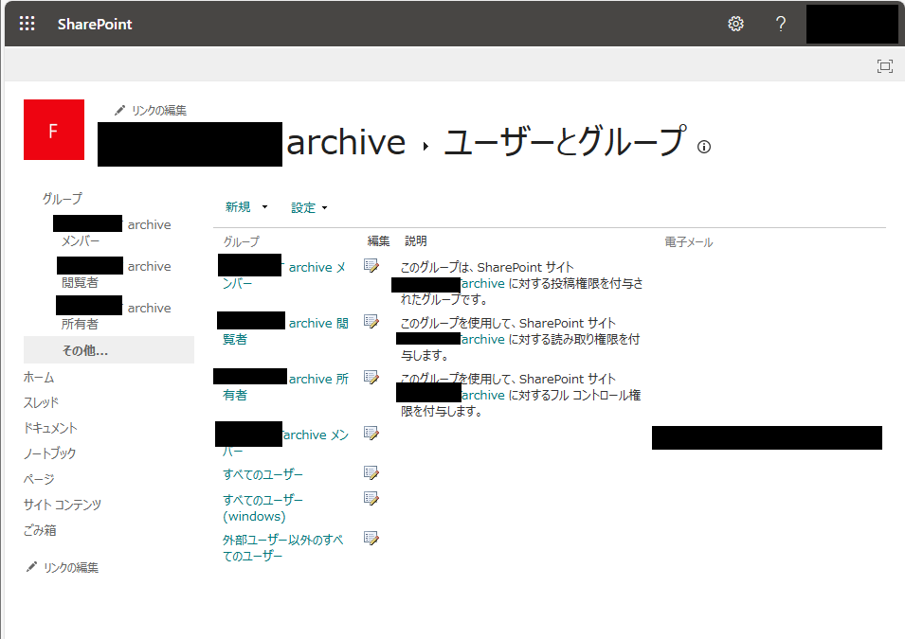905x639 pixels.
Task: Click the pencil icon beside top リンクの編集
Action: click(119, 110)
